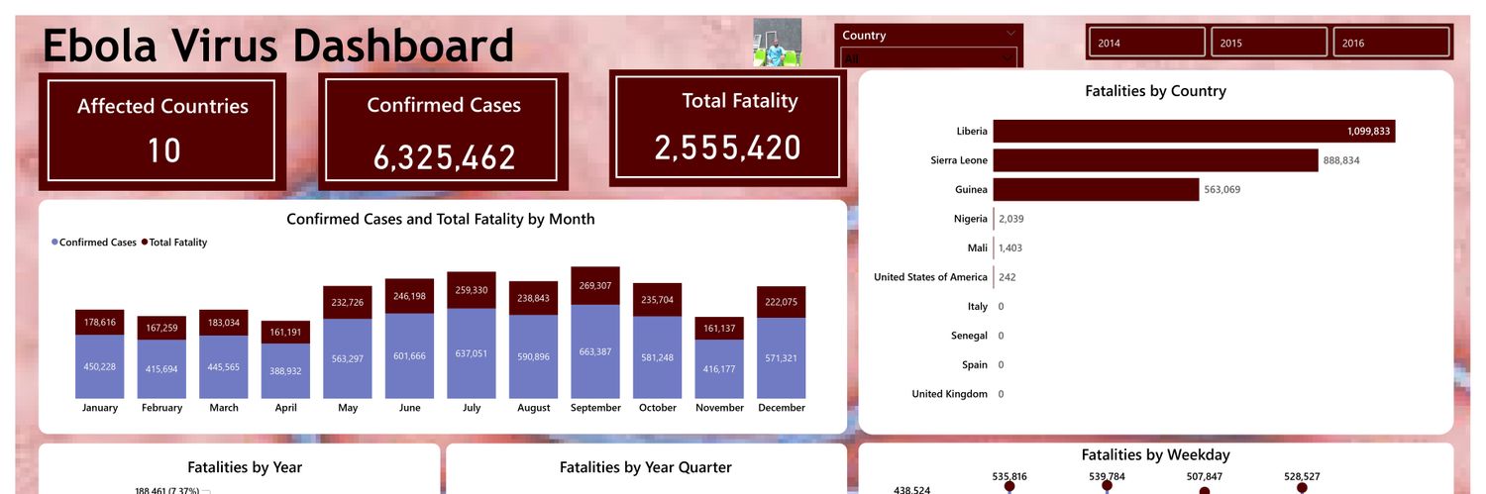Image resolution: width=1486 pixels, height=494 pixels.
Task: Select February's confirmed cases segment 415,694
Action: click(161, 369)
